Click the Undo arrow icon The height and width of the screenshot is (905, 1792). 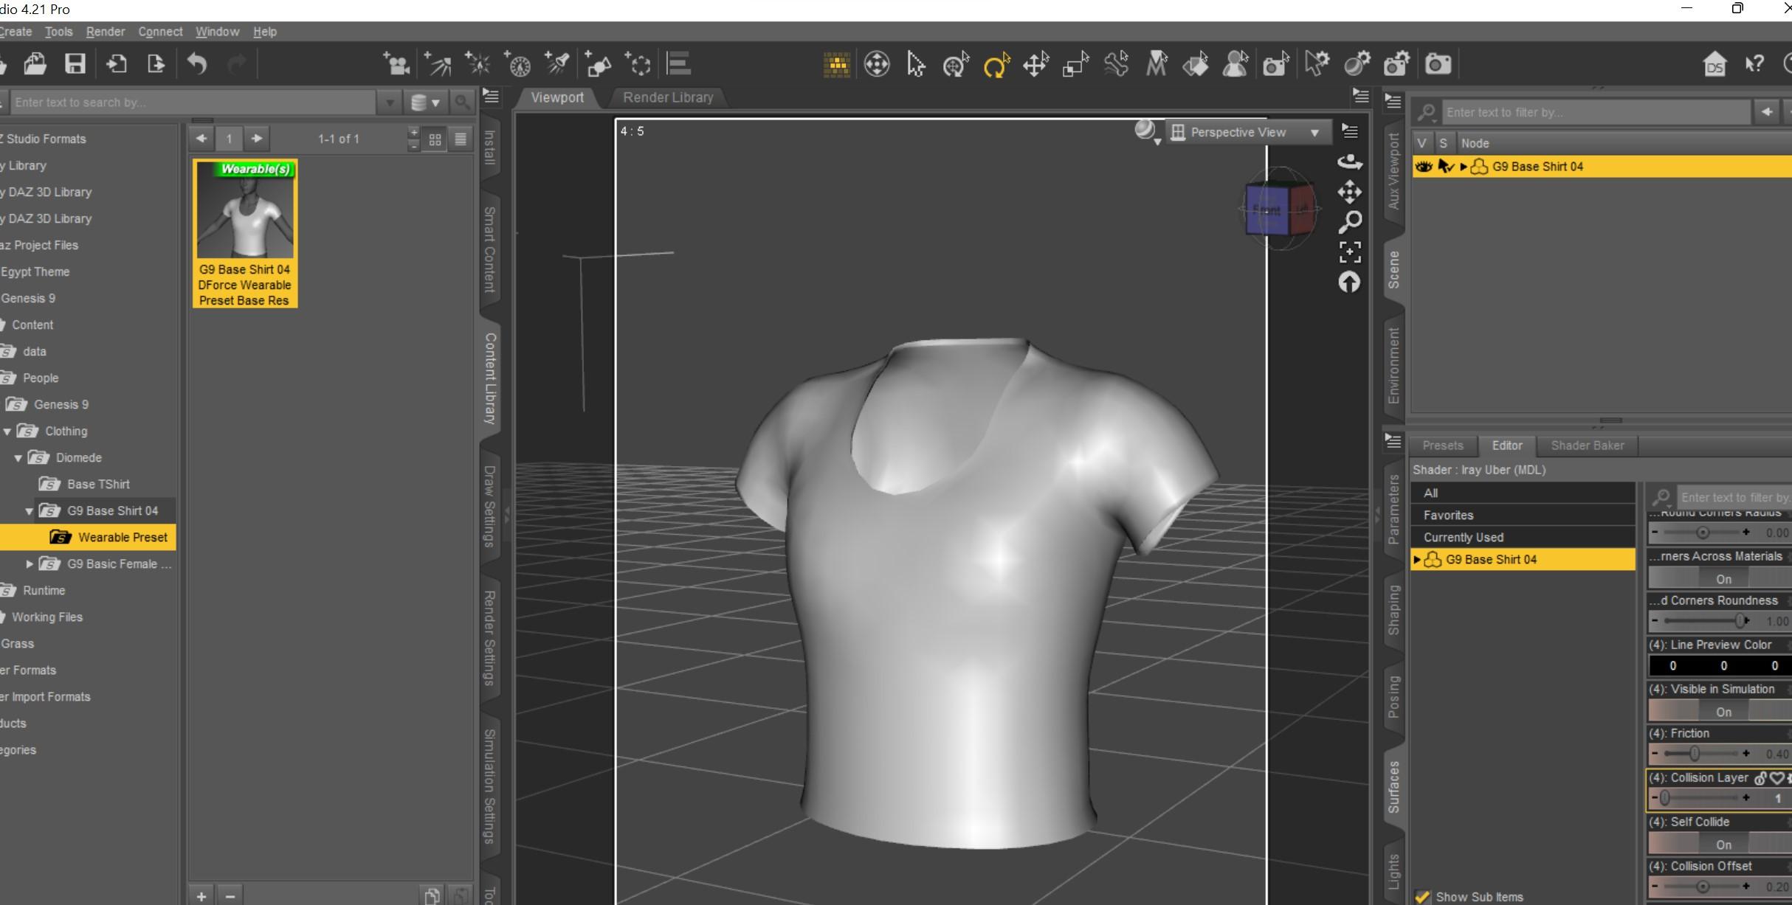coord(196,64)
